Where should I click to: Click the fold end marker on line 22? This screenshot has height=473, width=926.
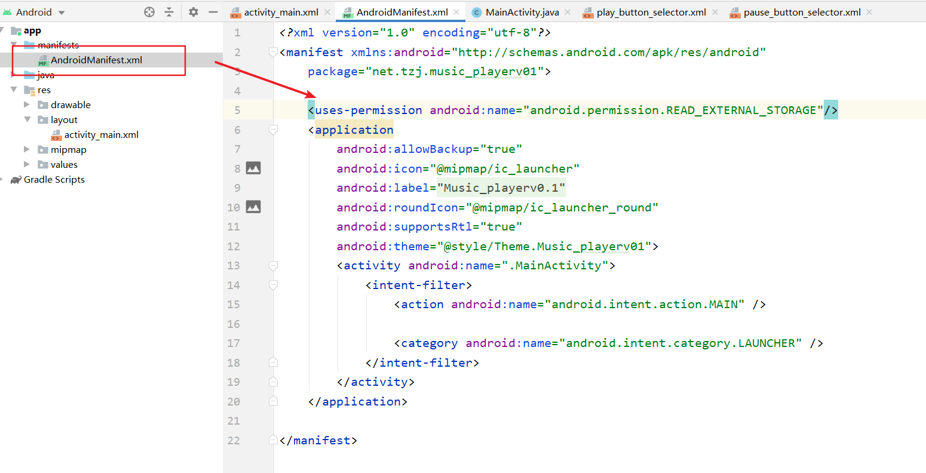click(x=273, y=440)
